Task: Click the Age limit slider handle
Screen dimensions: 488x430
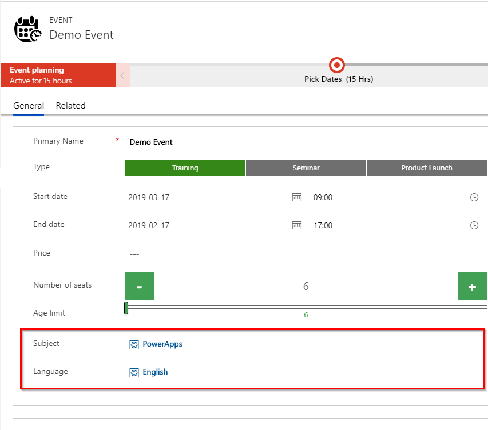Action: [126, 308]
